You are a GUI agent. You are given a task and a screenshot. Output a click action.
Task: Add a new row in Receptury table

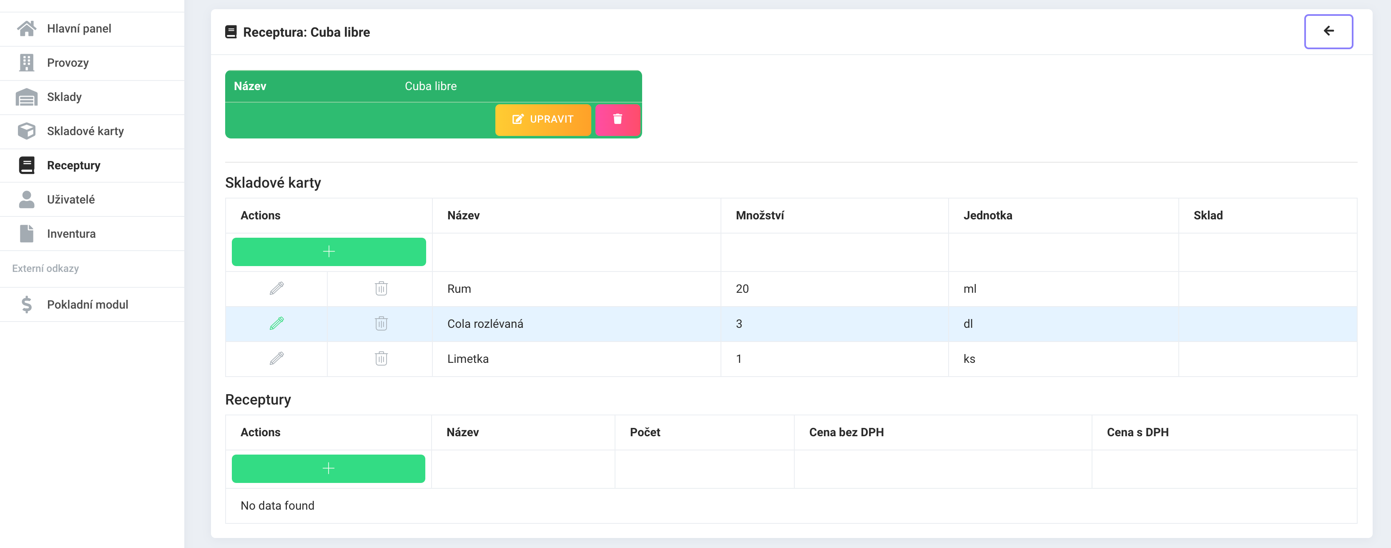click(328, 469)
